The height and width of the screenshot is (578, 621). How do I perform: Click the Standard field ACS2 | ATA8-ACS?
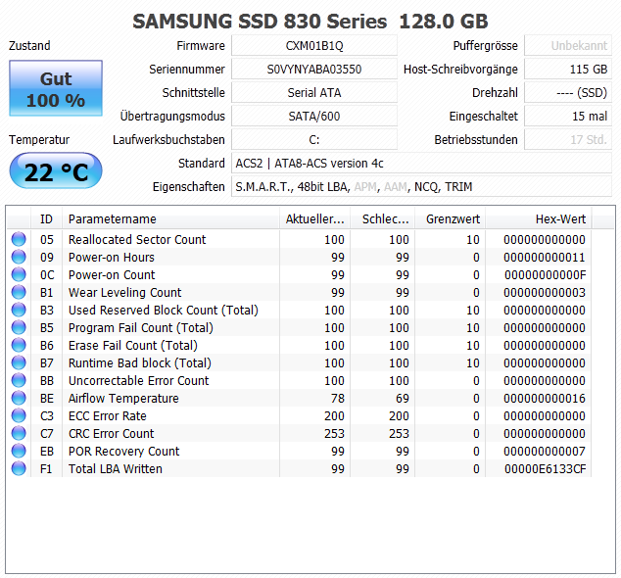coord(422,164)
